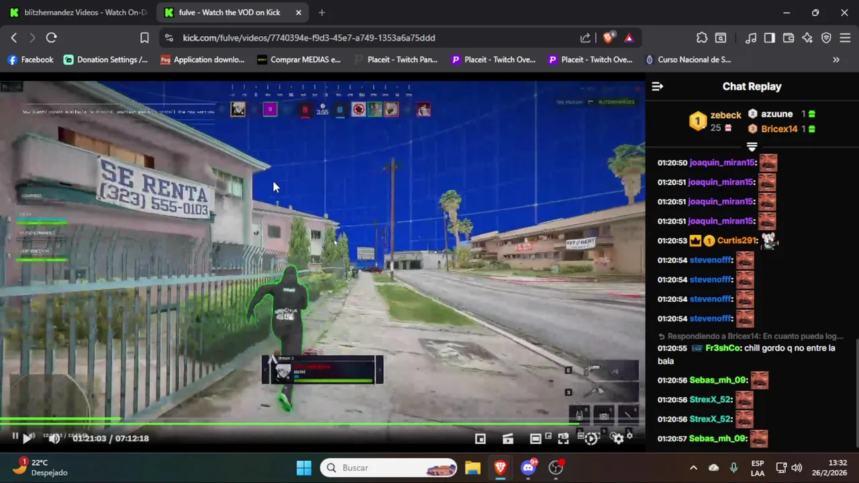Open the video player settings gear
Screen dimensions: 859x483
click(617, 439)
